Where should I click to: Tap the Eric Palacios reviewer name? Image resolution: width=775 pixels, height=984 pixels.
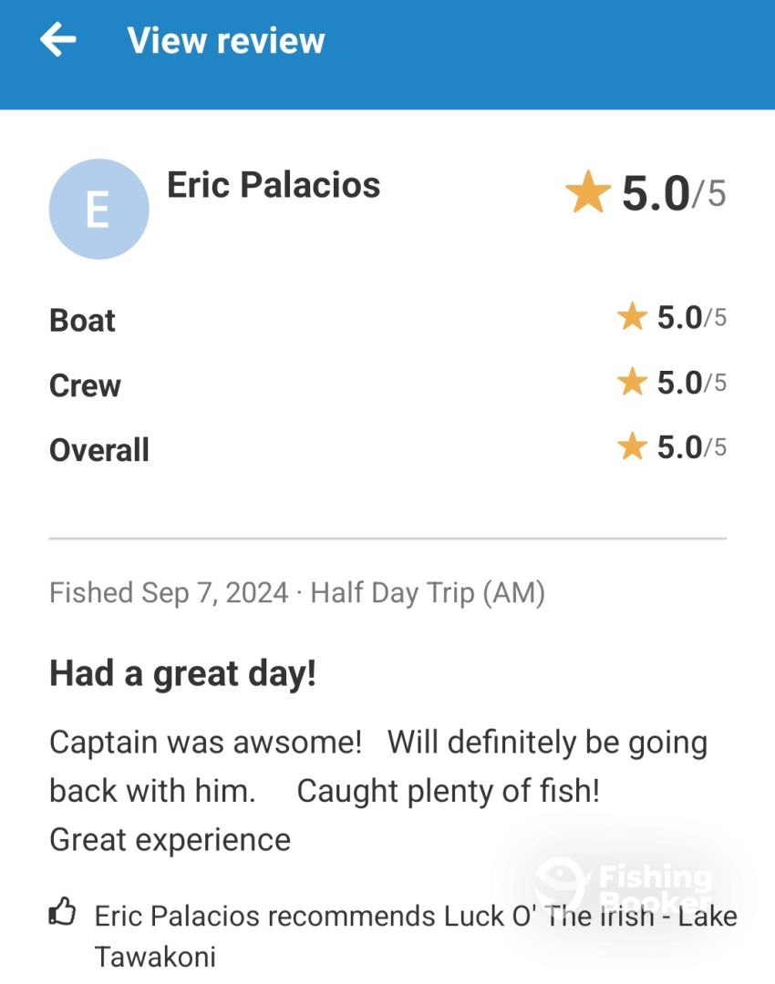(274, 185)
